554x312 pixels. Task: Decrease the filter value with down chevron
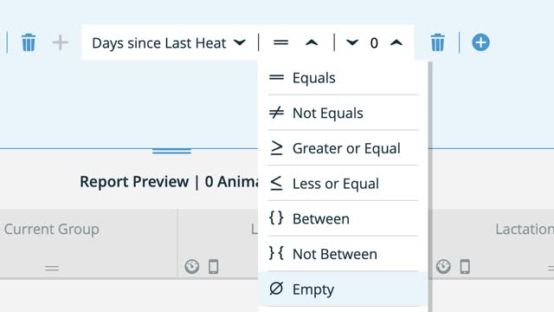pos(352,42)
